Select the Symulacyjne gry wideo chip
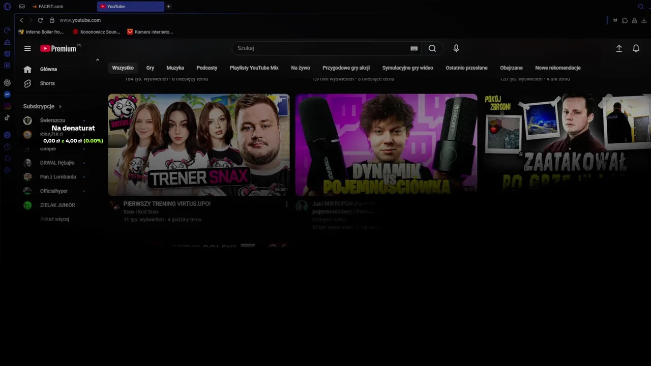Screen dimensions: 651x366 click(408, 68)
